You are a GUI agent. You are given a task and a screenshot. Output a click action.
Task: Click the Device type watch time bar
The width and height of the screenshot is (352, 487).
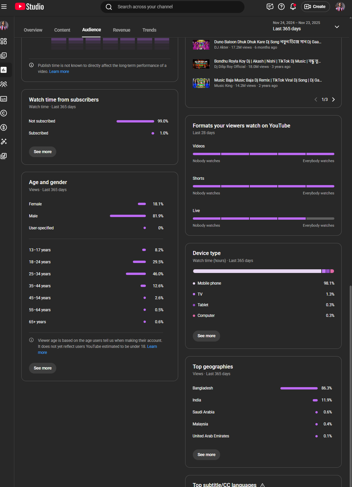(x=263, y=271)
